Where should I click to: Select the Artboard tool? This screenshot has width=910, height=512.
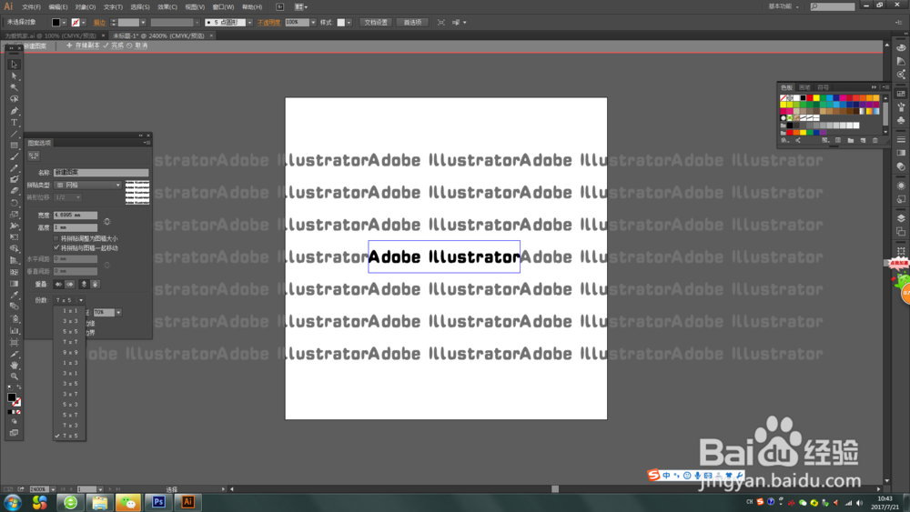(14, 342)
